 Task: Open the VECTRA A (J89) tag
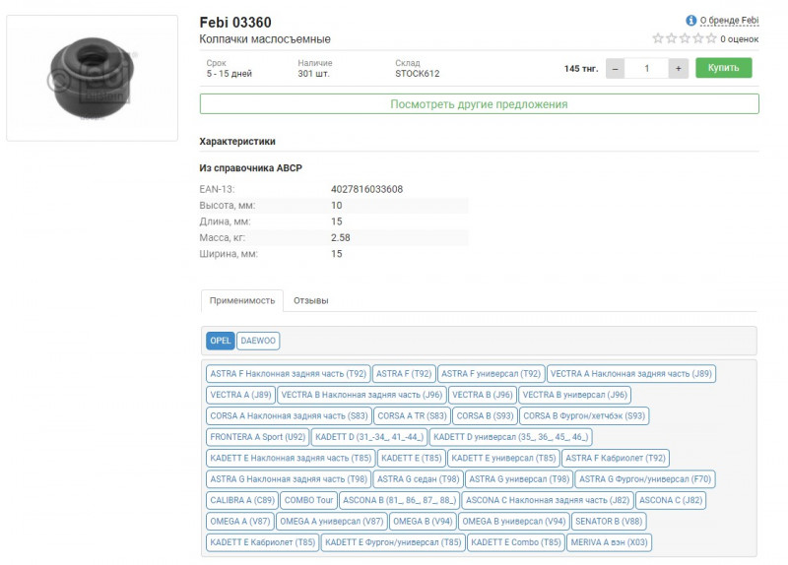240,395
